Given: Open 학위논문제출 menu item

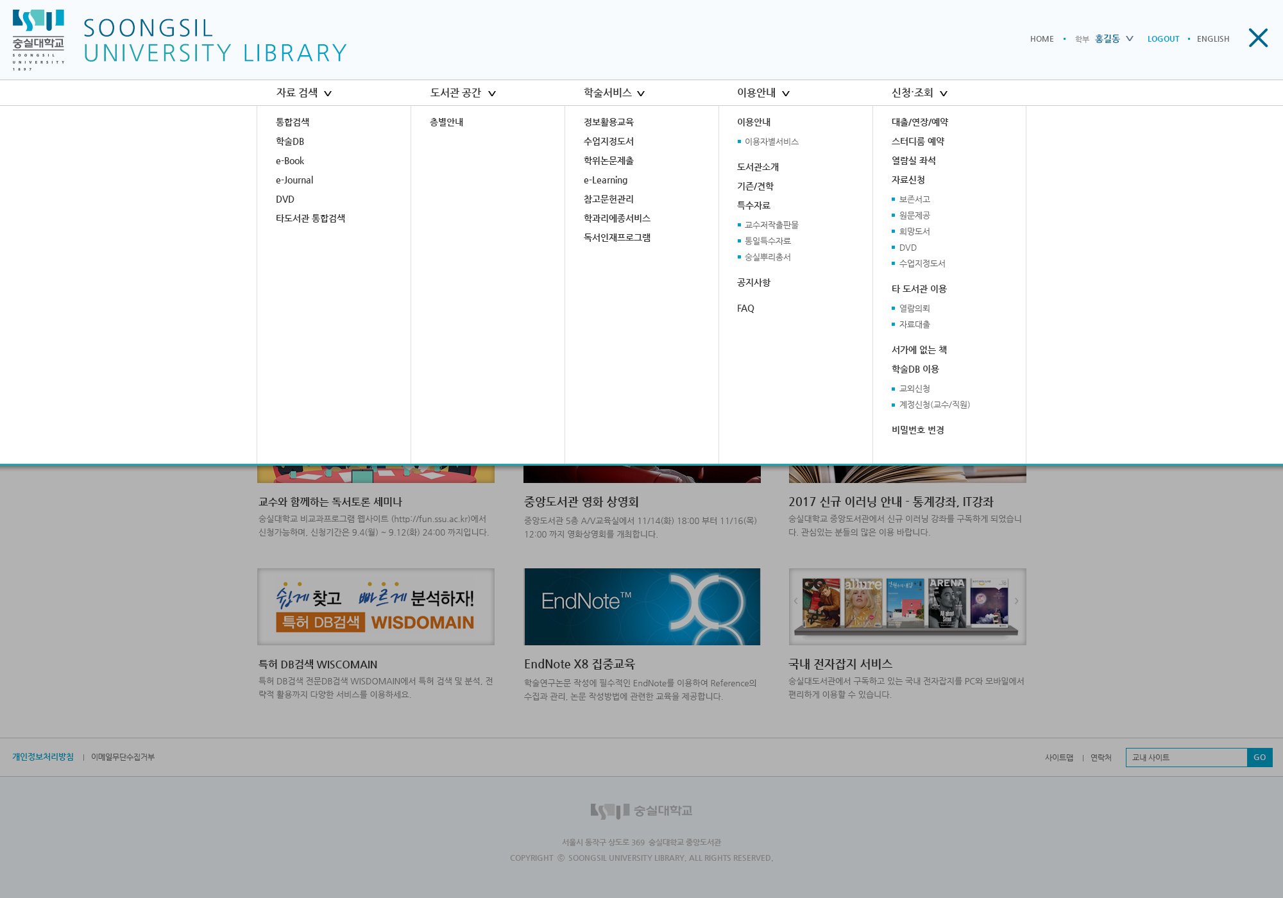Looking at the screenshot, I should (608, 160).
